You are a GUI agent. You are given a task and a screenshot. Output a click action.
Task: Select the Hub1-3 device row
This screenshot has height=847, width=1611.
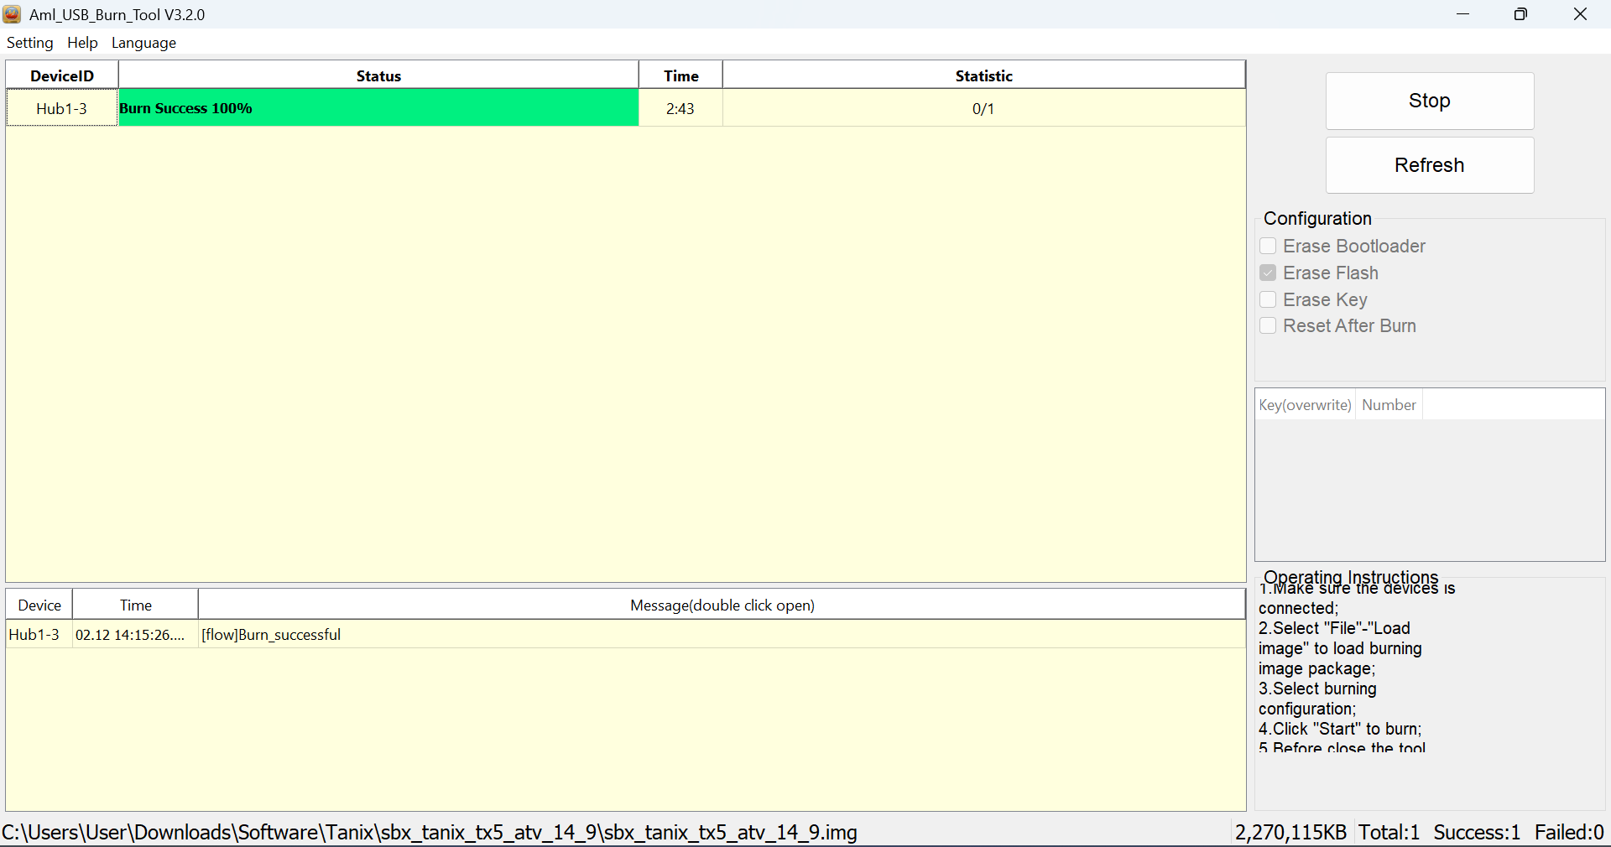(x=61, y=108)
